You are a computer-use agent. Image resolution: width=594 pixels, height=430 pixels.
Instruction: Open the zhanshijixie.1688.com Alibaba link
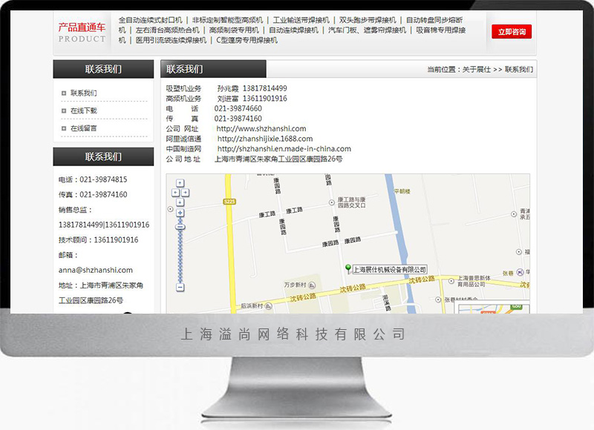coord(265,139)
